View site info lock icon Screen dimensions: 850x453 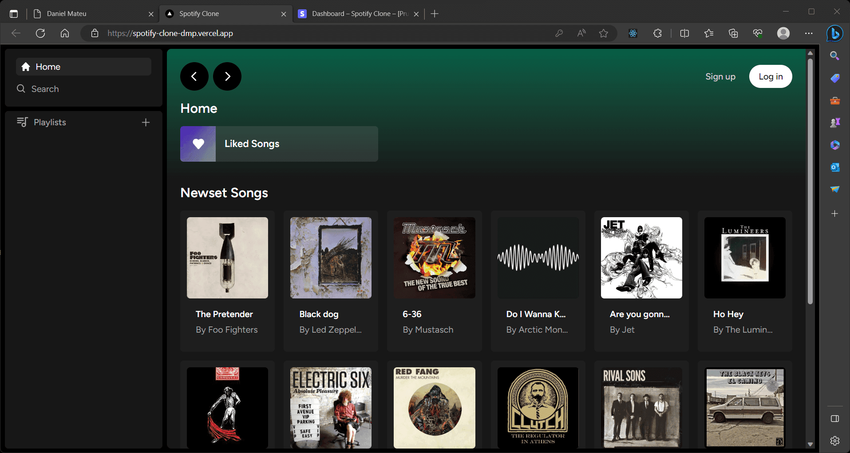pyautogui.click(x=95, y=33)
